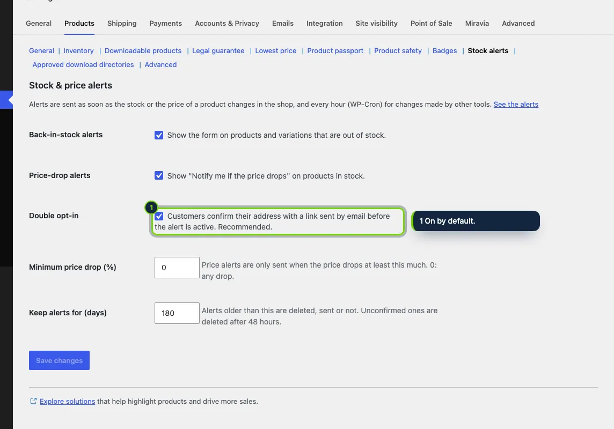Go to the Badges subsection

(444, 51)
